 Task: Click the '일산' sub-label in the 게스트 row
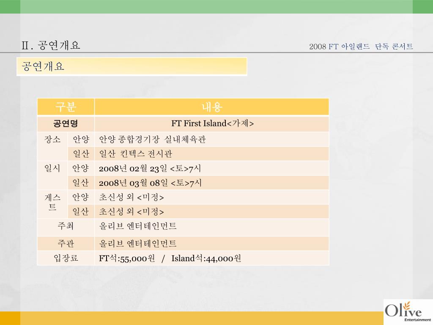click(81, 212)
